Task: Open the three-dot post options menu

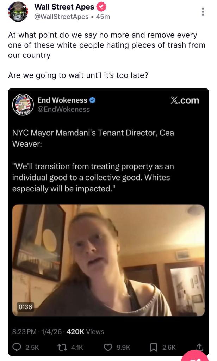Action: [203, 12]
